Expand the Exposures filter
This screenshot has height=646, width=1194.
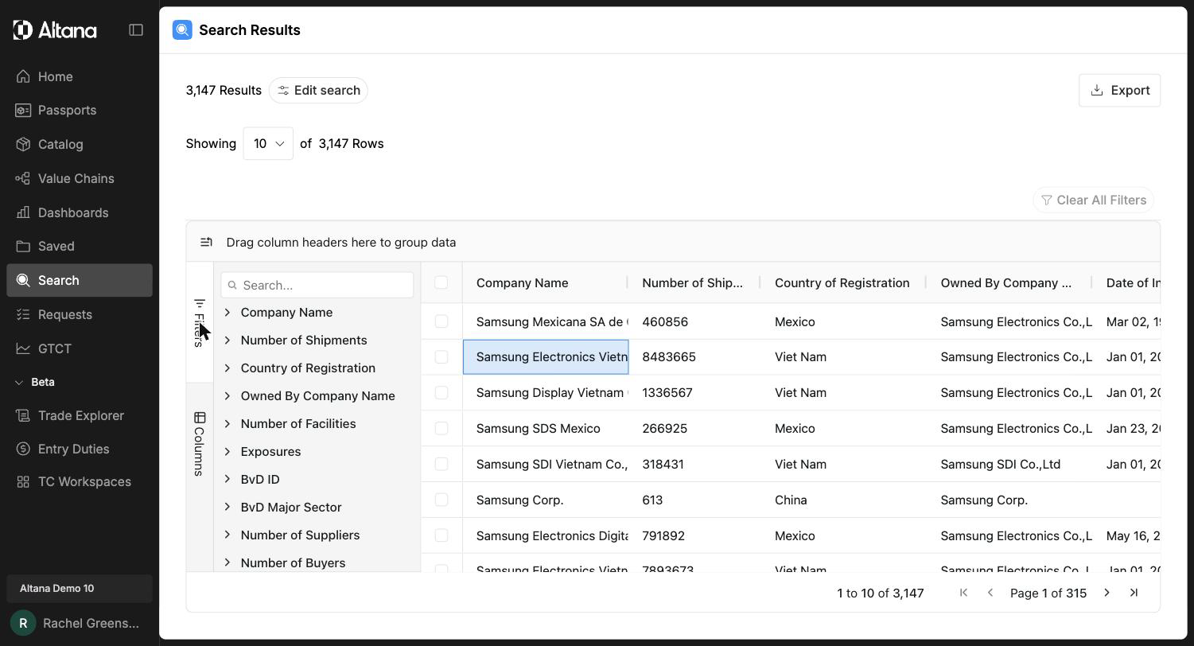coord(228,451)
